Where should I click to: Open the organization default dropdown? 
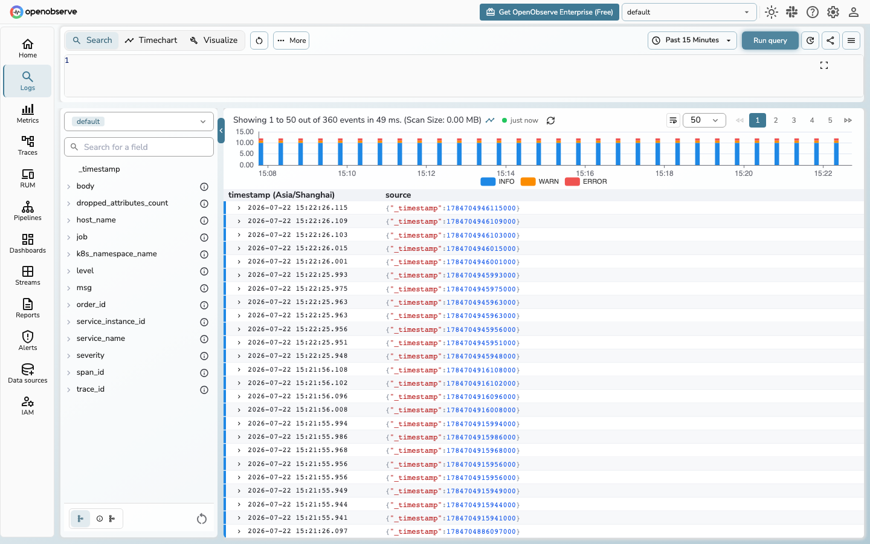(689, 12)
